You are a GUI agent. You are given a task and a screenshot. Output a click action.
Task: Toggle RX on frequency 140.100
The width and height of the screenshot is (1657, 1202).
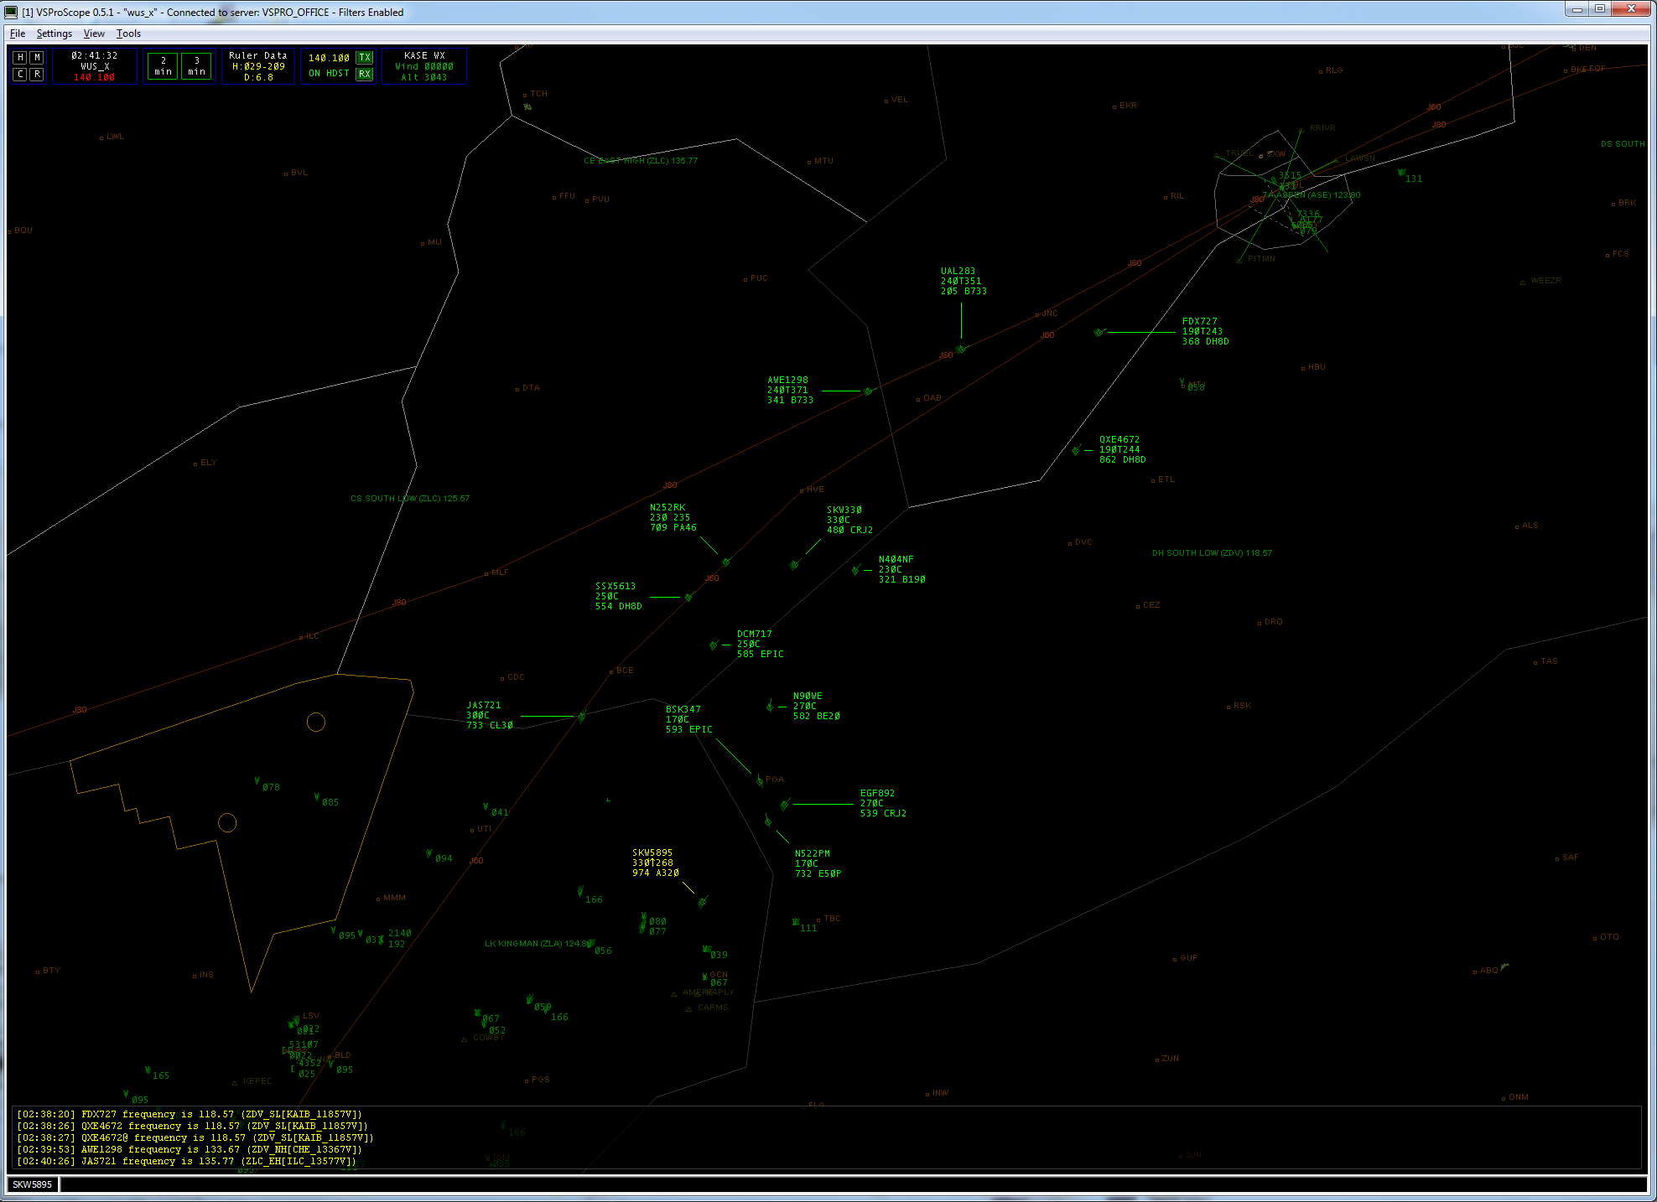(x=364, y=74)
